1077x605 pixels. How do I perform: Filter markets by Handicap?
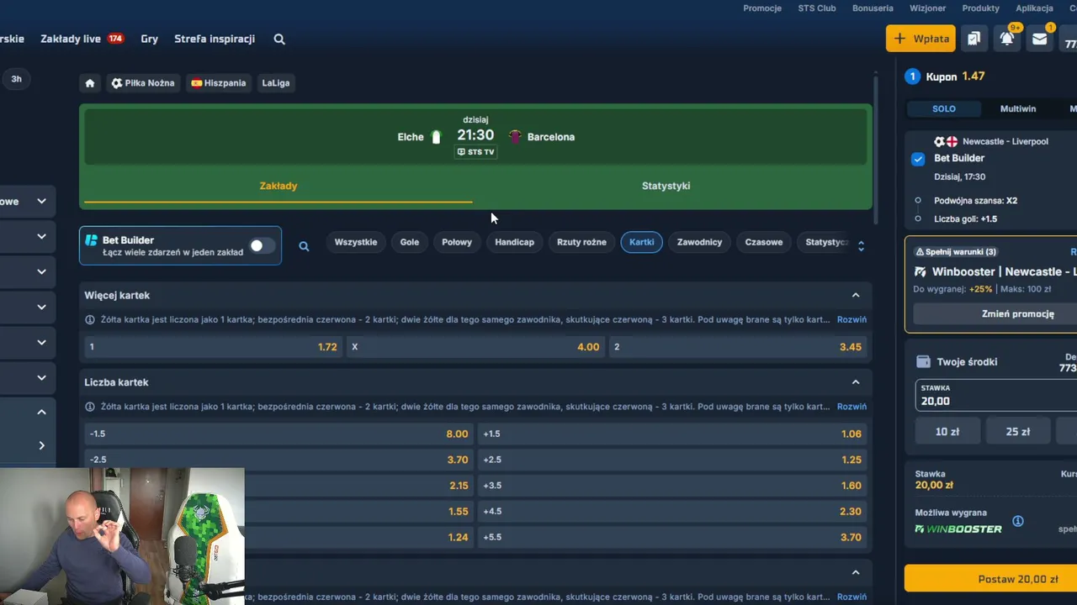point(514,242)
